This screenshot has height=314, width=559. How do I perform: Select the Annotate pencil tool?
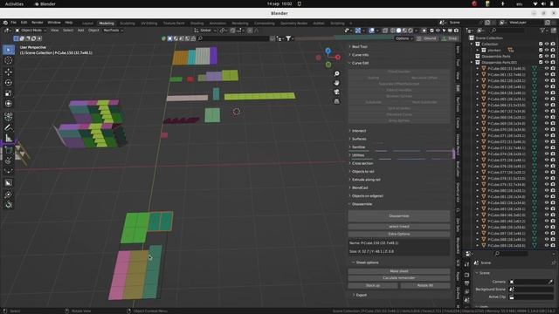9,127
